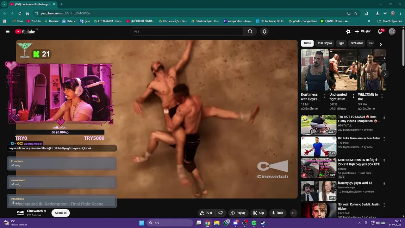The width and height of the screenshot is (405, 228).
Task: Open Steam from the taskbar
Action: (x=263, y=223)
